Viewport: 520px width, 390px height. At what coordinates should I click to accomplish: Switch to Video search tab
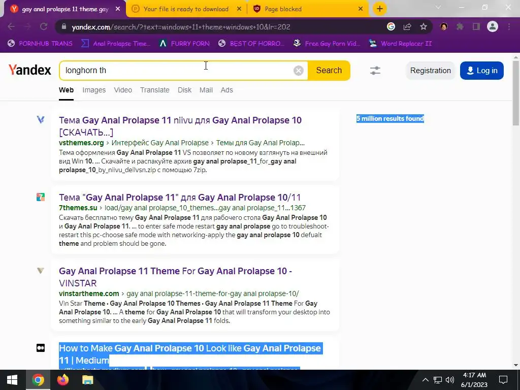[x=123, y=90]
